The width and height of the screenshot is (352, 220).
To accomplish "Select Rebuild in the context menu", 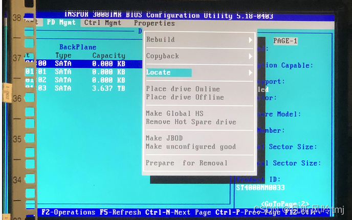I will (160, 40).
